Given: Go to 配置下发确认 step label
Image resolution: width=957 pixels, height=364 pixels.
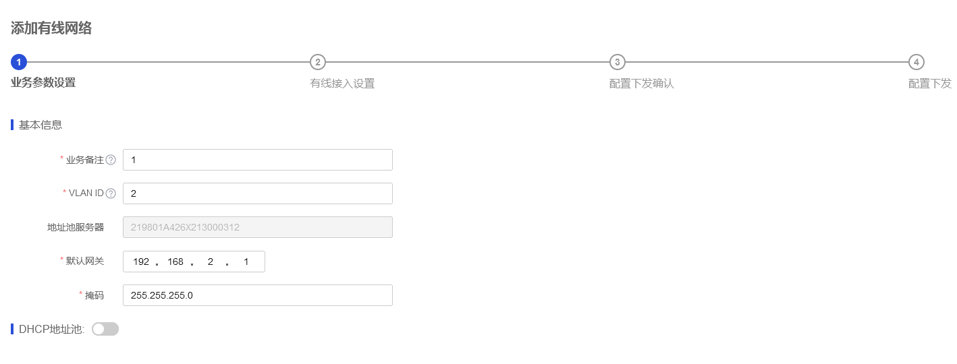Looking at the screenshot, I should point(641,84).
